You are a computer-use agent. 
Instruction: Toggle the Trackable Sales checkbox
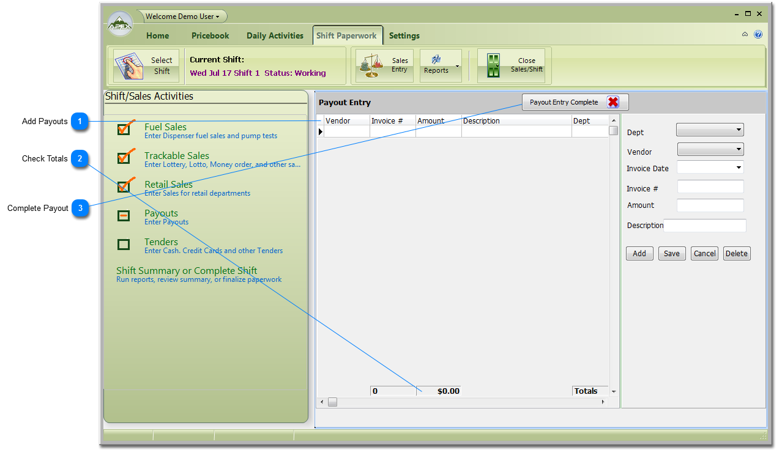pos(124,158)
